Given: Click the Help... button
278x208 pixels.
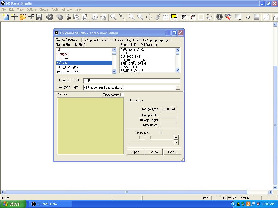Looking at the screenshot, I should click(172, 152).
